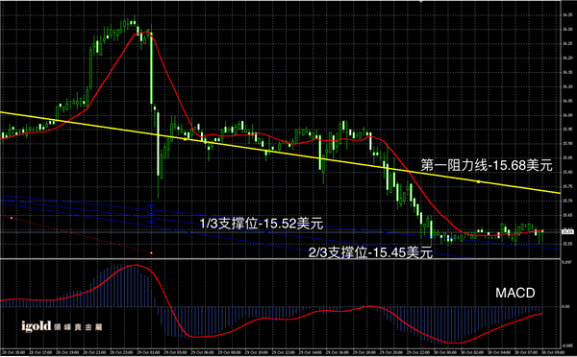
Task: Click the divider between price chart and MACD
Action: [x=280, y=259]
